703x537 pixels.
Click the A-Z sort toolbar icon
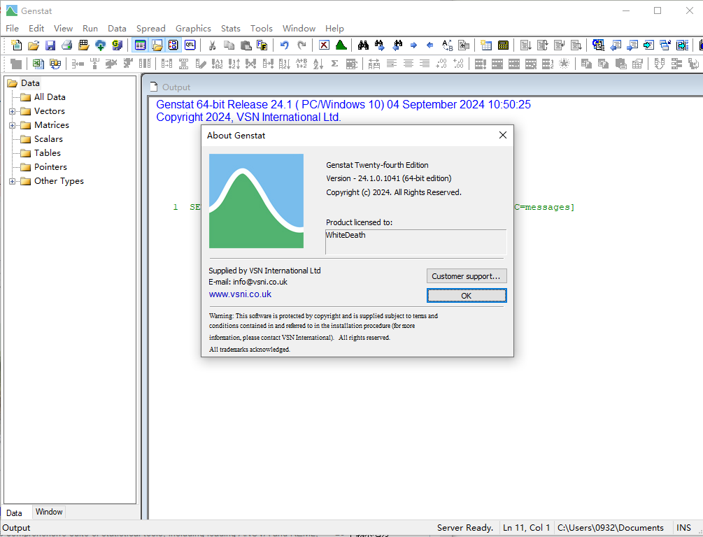318,64
